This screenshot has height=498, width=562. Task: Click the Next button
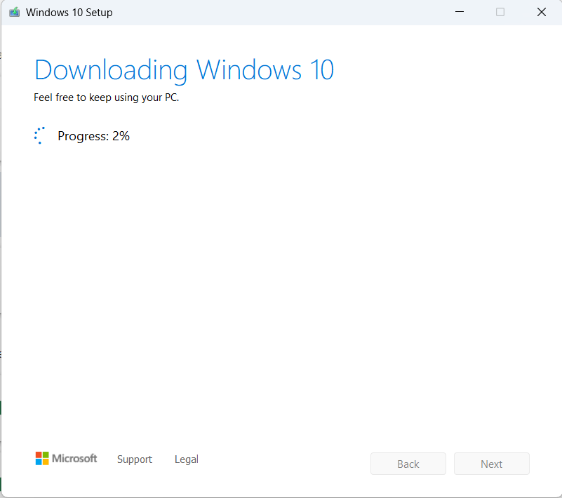click(491, 464)
